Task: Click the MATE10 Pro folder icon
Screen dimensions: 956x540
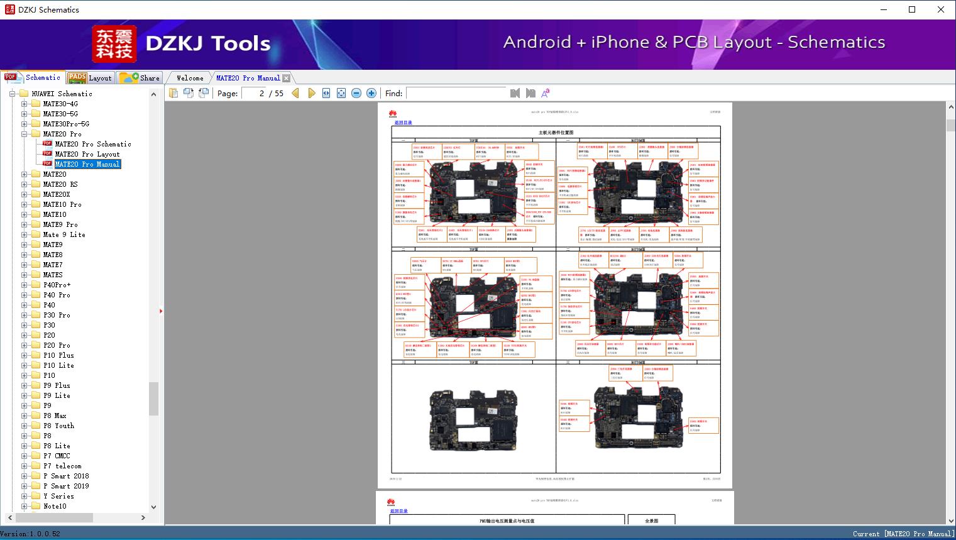Action: coord(36,204)
